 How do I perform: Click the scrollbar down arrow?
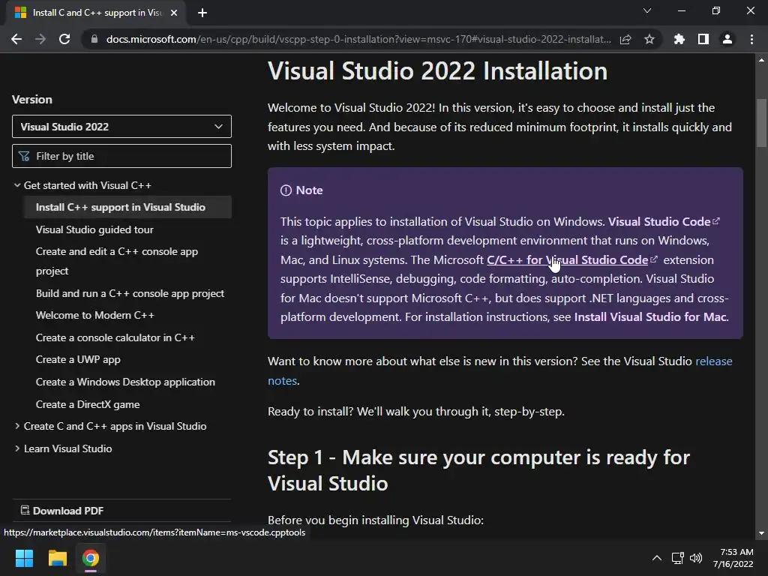[761, 533]
